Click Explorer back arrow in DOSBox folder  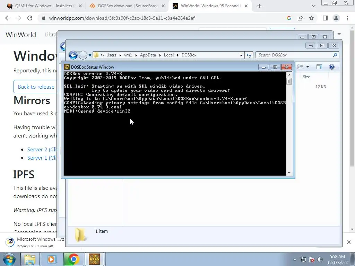[x=73, y=55]
